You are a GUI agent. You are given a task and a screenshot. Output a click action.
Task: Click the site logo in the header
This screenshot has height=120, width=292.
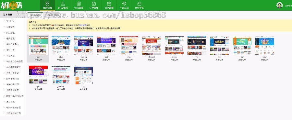point(12,5)
